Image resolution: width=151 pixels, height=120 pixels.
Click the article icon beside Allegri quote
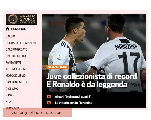[49, 97]
